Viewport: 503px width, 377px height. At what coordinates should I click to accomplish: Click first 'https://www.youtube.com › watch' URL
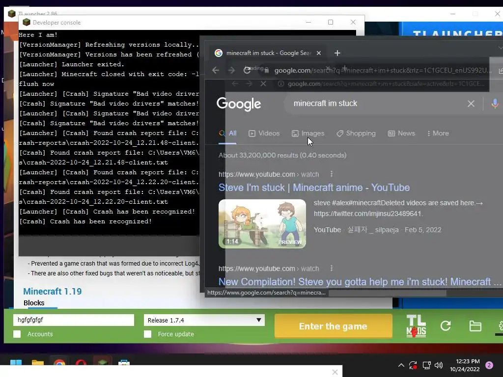(x=269, y=174)
